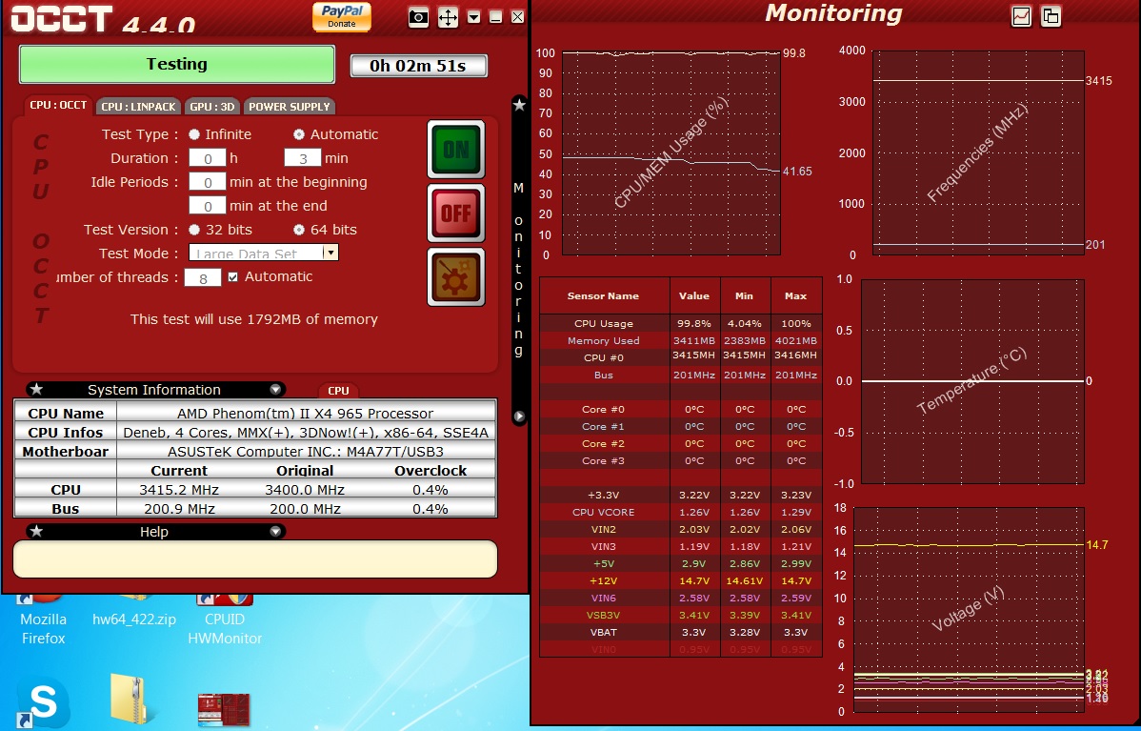Click the CPU/MEM Usage graph

pyautogui.click(x=671, y=152)
